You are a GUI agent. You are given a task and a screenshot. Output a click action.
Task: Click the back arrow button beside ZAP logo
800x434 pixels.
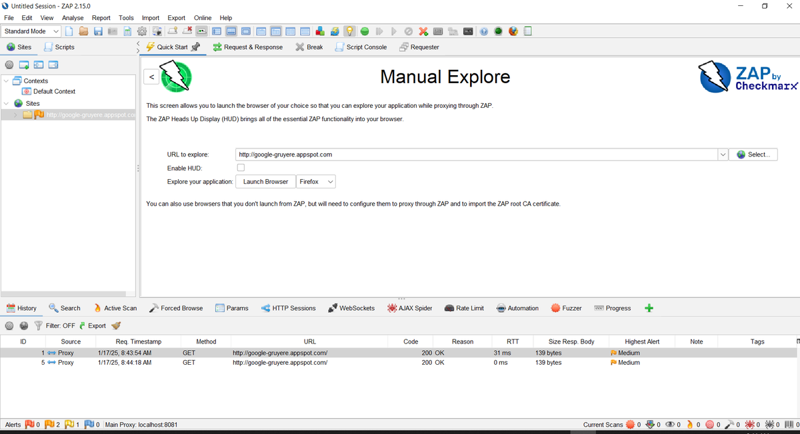152,77
